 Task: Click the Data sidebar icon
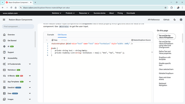point(4,93)
